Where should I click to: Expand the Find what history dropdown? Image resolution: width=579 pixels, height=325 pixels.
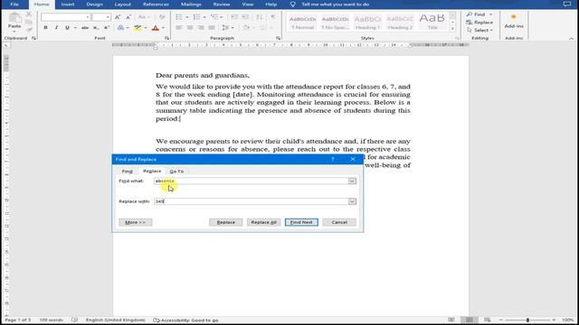point(352,181)
